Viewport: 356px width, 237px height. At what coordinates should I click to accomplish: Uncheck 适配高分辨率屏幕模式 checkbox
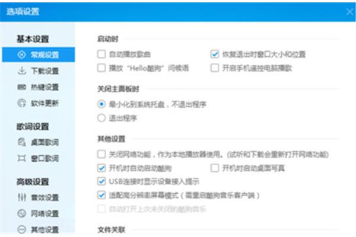pyautogui.click(x=101, y=195)
